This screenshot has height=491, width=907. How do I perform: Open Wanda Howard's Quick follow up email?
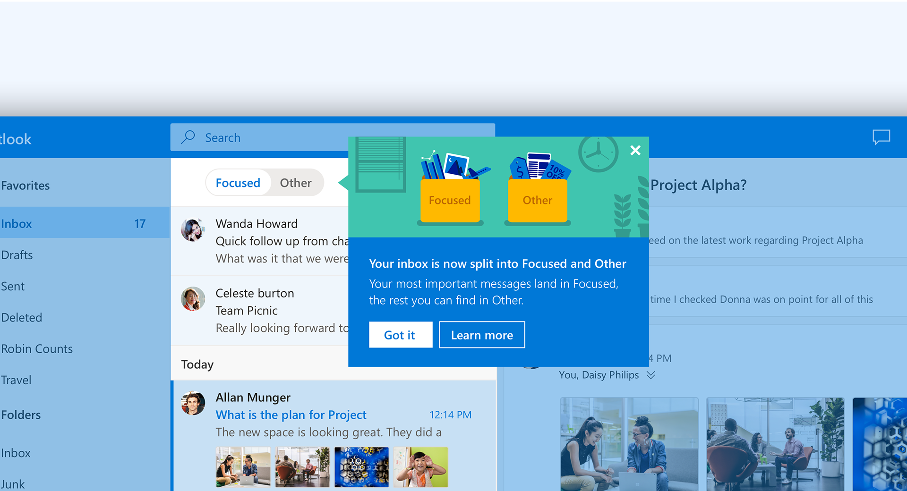click(259, 241)
